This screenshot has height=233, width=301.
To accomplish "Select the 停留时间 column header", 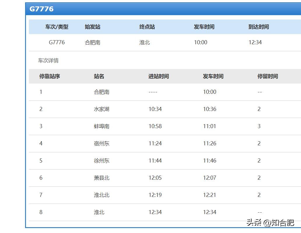I will click(x=267, y=76).
